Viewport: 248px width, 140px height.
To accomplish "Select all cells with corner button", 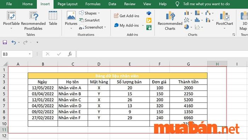I will pos(5,64).
